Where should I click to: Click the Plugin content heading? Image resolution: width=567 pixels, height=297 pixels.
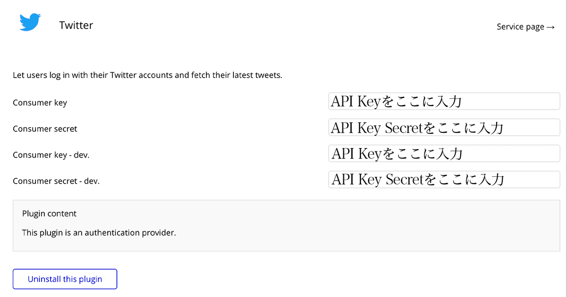click(49, 214)
